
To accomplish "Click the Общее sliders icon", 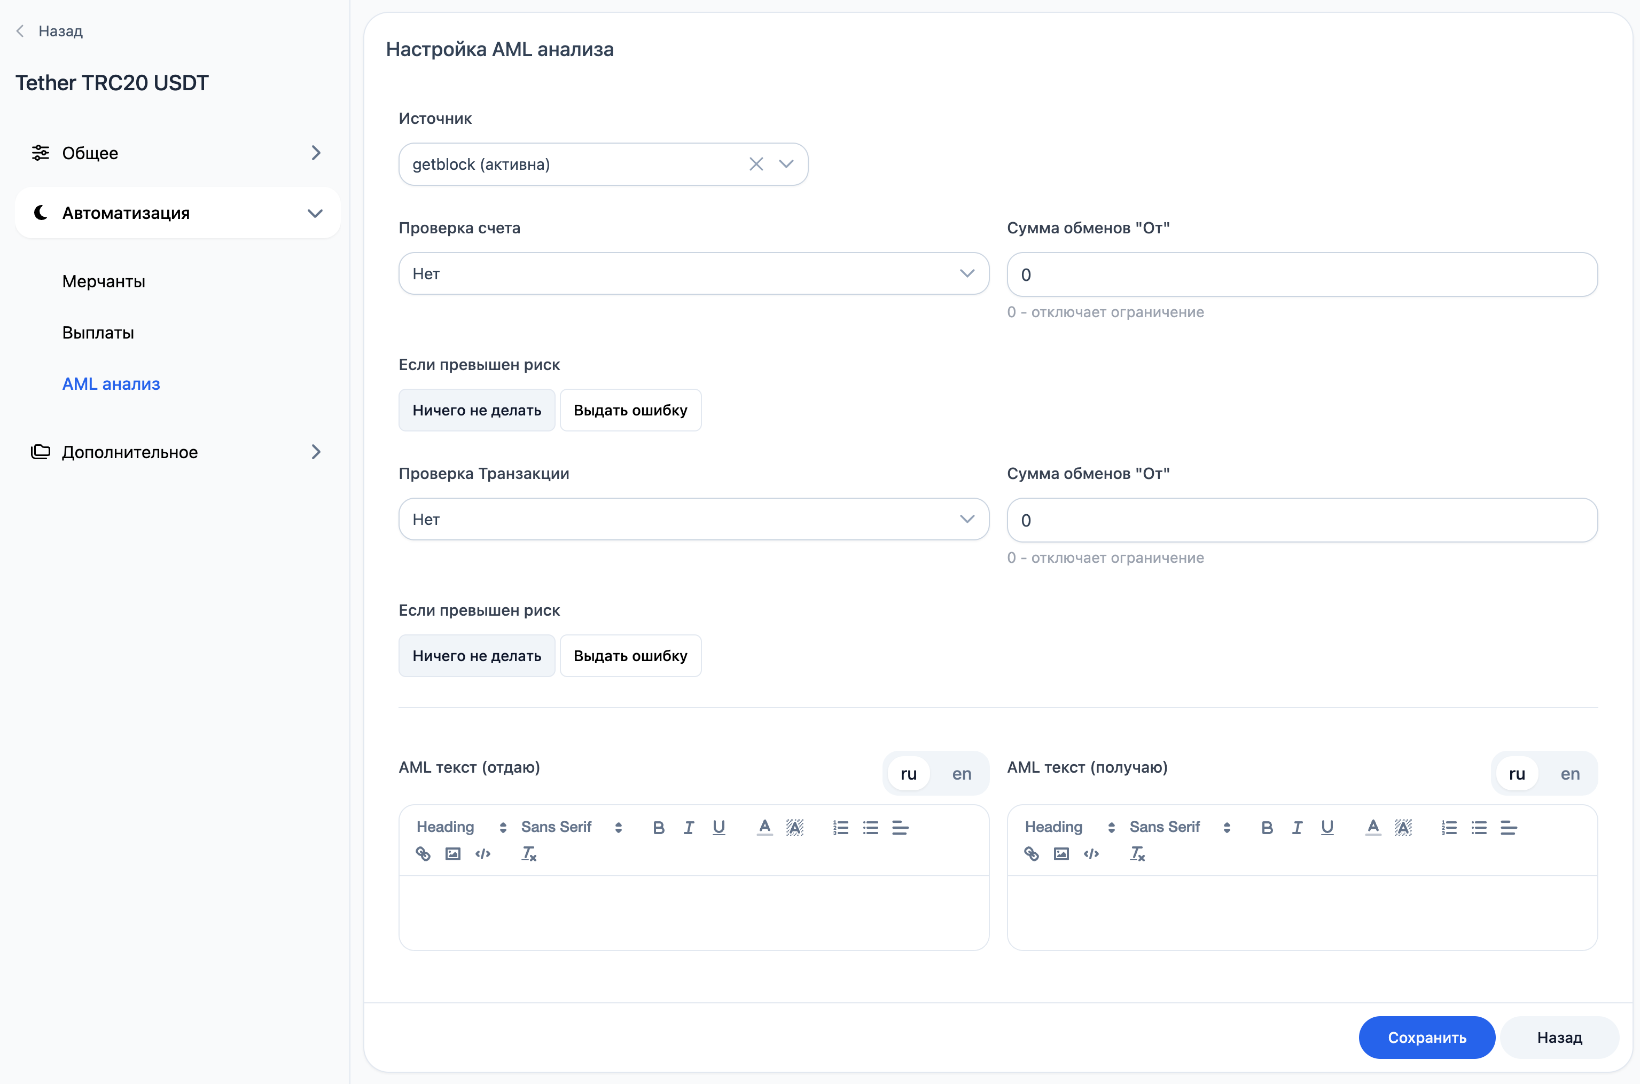I will coord(41,153).
